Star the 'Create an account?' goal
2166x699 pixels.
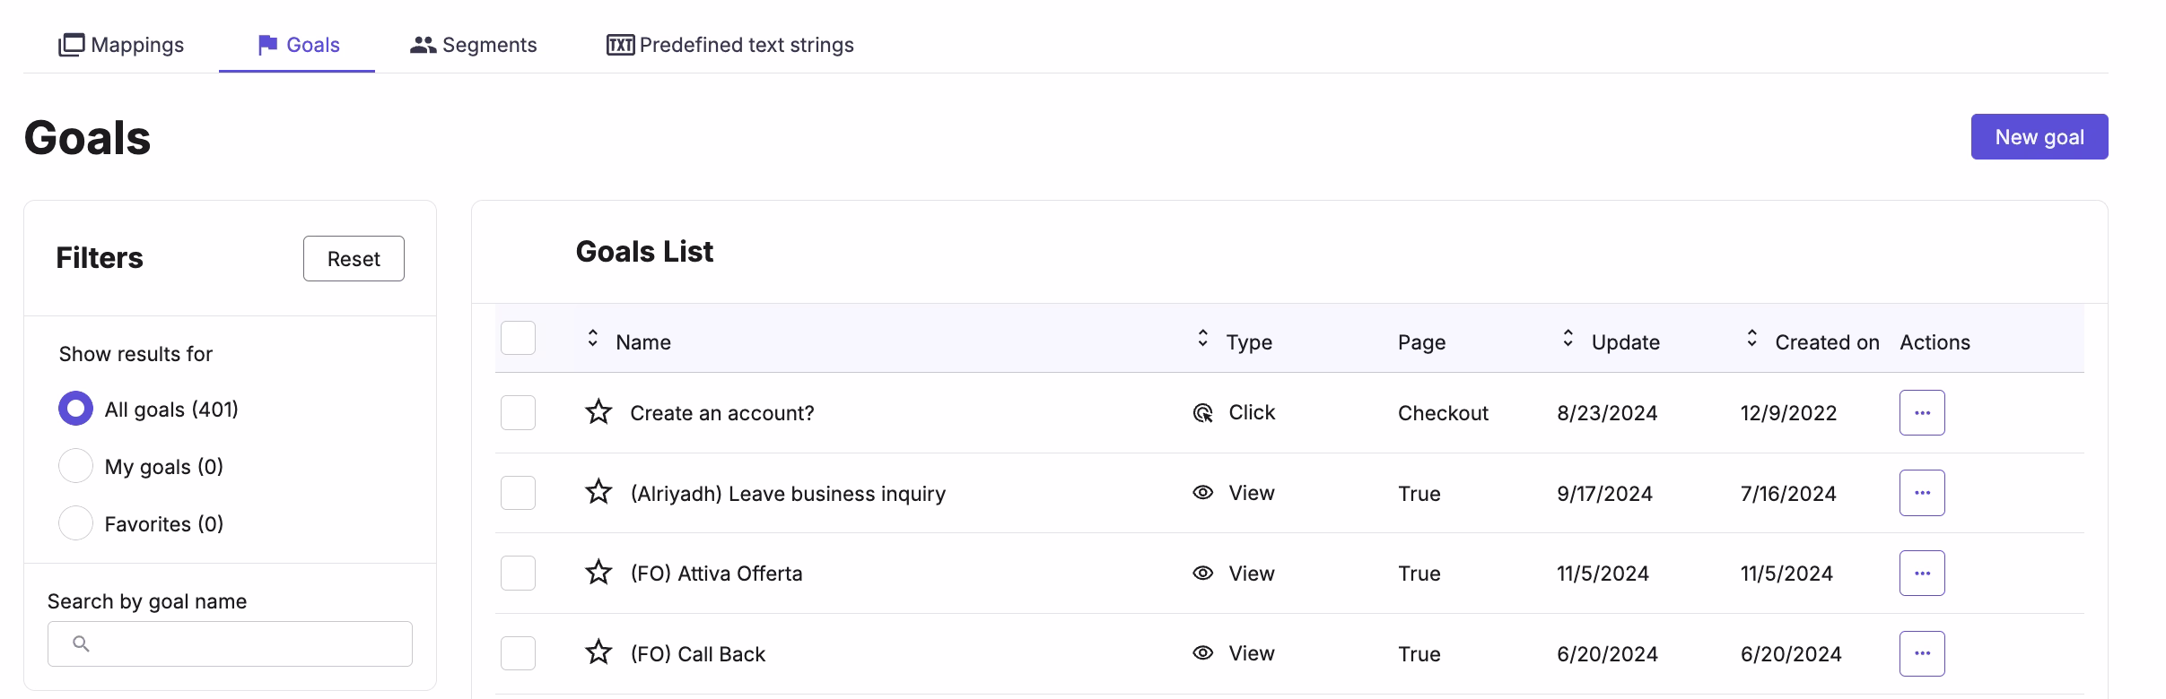pos(598,412)
